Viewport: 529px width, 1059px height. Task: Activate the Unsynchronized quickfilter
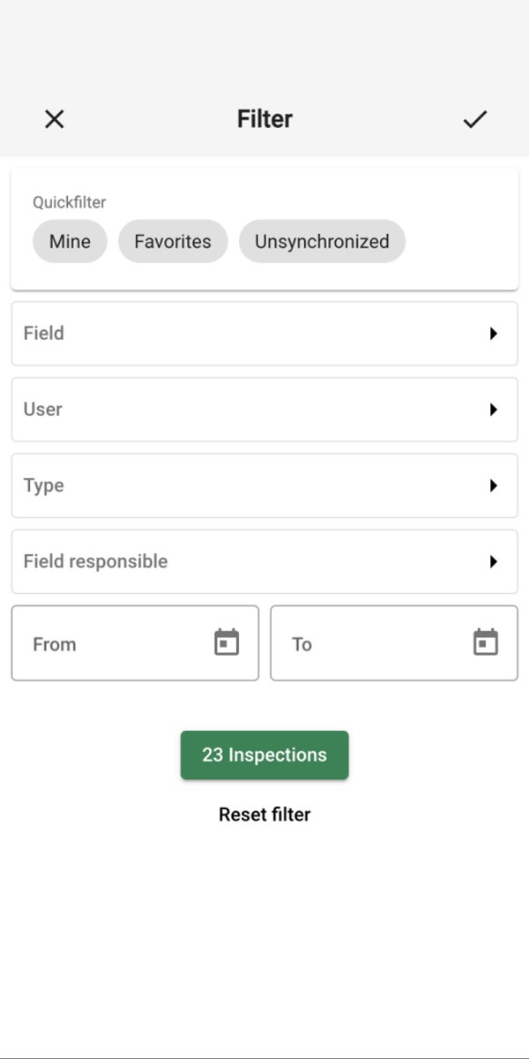click(x=322, y=241)
